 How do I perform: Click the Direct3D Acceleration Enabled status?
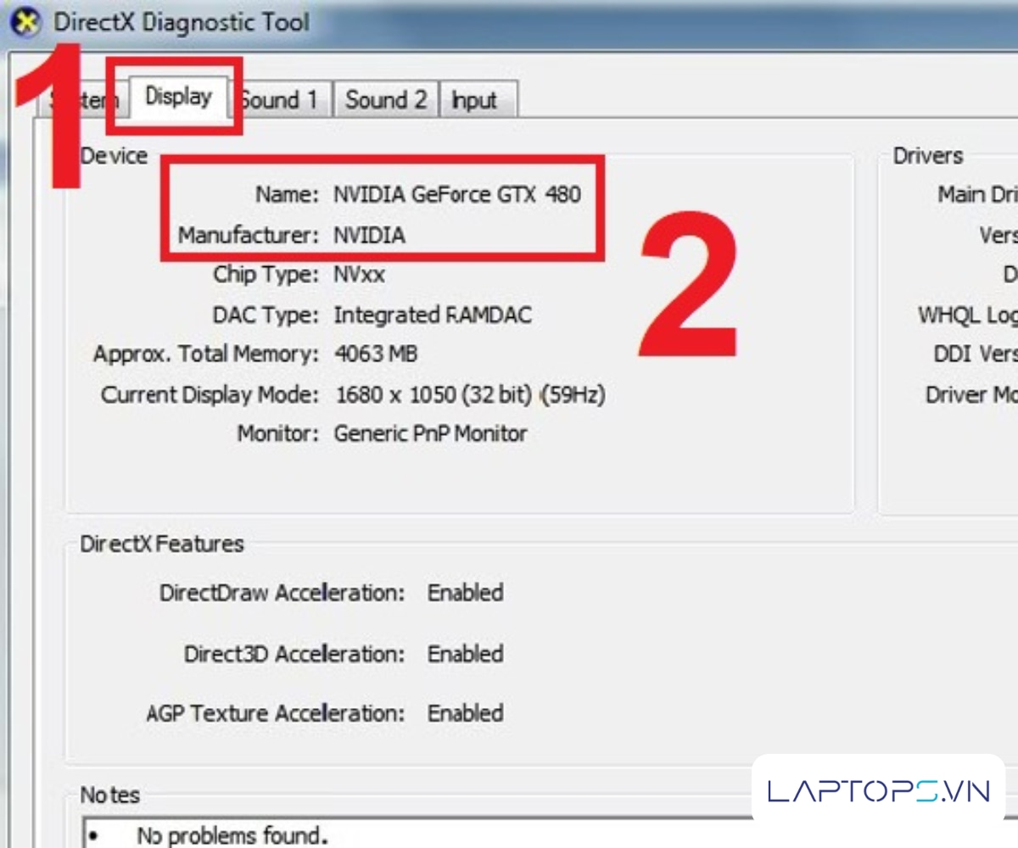pos(465,654)
